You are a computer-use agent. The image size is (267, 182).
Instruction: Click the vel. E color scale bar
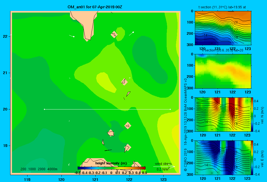coord(252,158)
